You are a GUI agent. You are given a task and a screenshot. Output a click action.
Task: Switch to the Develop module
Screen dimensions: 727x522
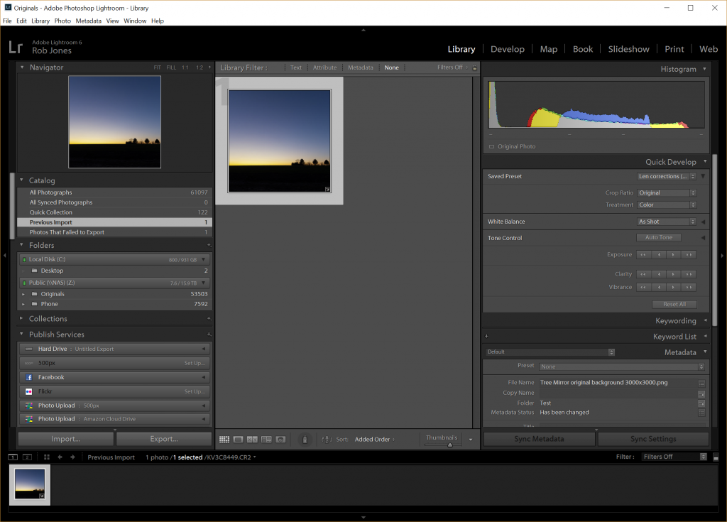(x=507, y=49)
